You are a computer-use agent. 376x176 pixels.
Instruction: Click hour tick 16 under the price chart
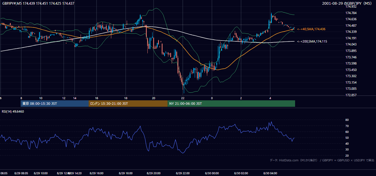[x=97, y=98]
